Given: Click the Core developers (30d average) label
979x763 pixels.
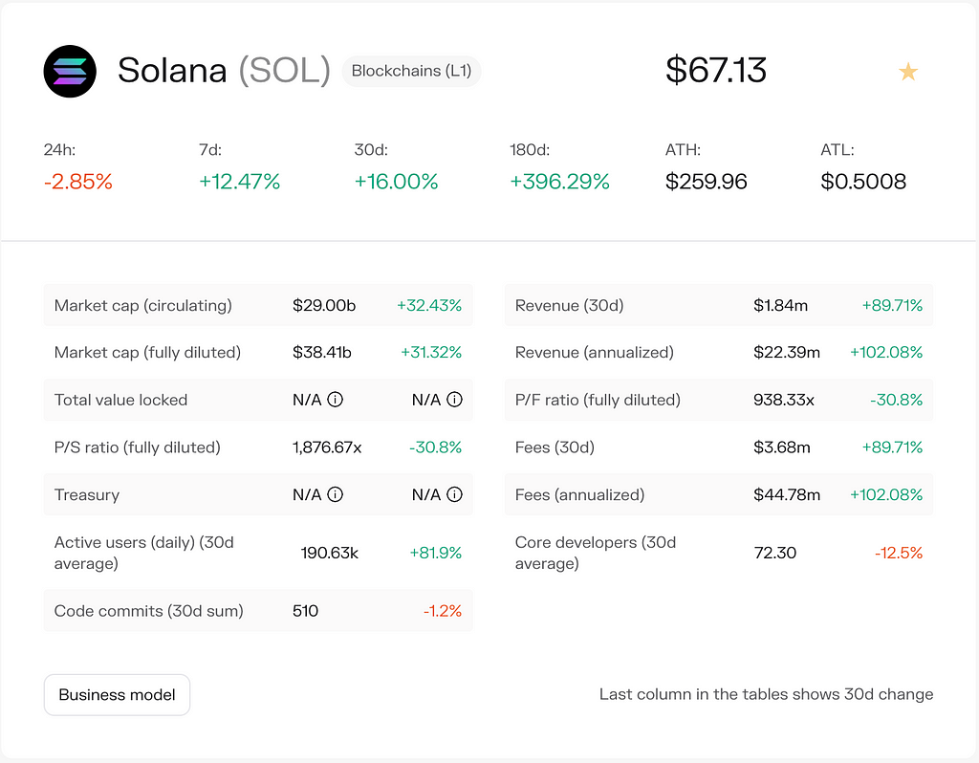Looking at the screenshot, I should (x=596, y=553).
